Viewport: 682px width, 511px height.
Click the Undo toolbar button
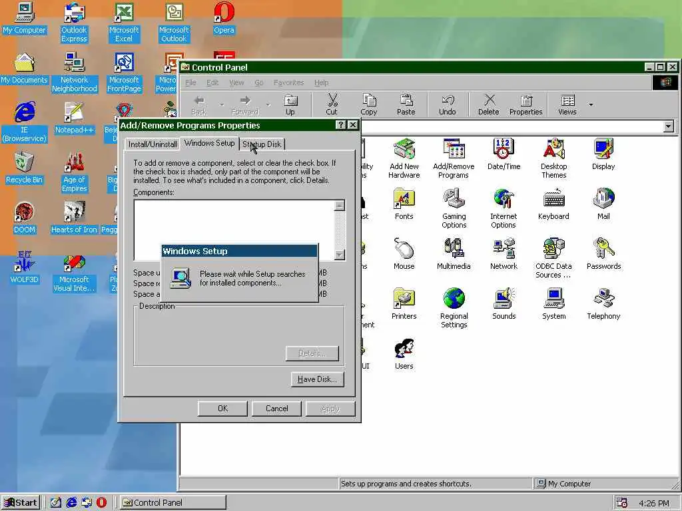pos(448,104)
